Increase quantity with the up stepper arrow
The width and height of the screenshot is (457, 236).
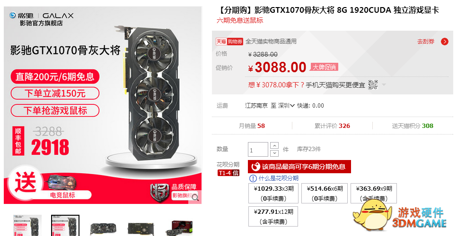point(274,145)
